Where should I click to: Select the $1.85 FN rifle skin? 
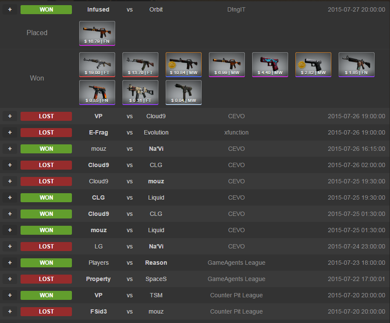(x=357, y=65)
